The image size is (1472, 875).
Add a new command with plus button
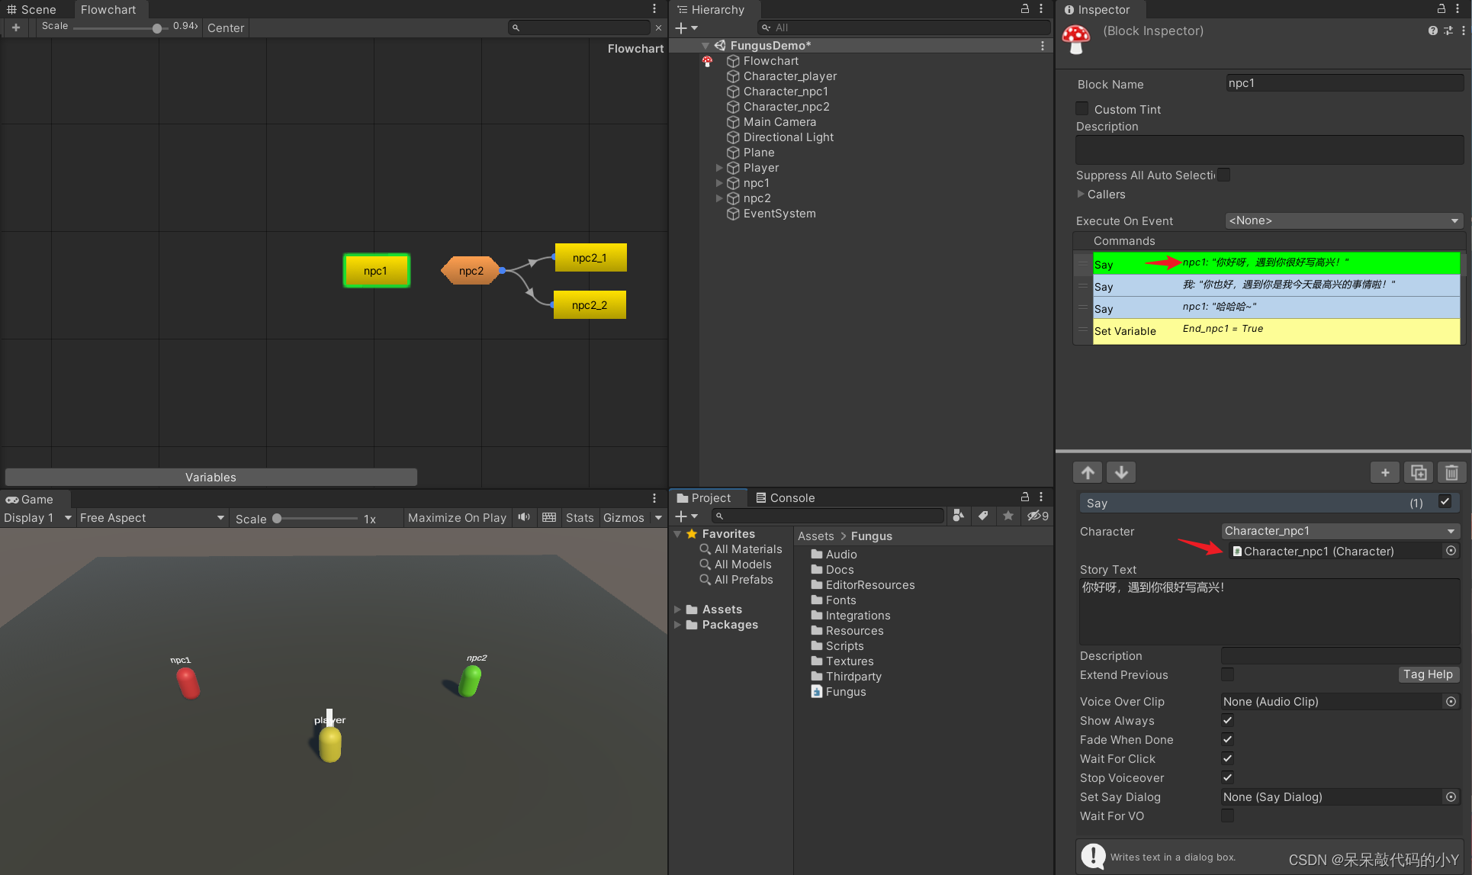point(1385,472)
